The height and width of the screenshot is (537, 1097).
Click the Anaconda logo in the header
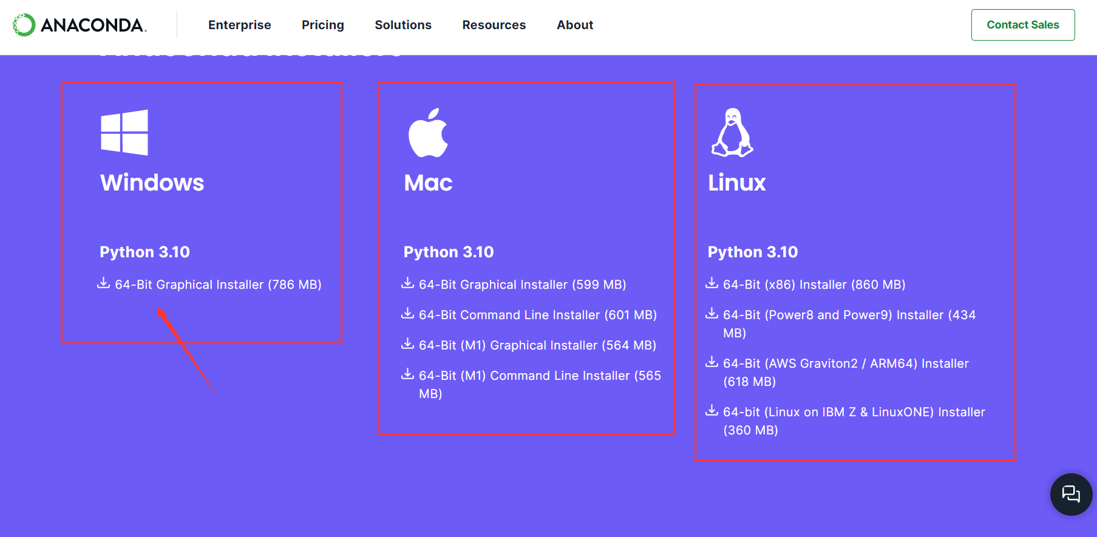point(80,25)
